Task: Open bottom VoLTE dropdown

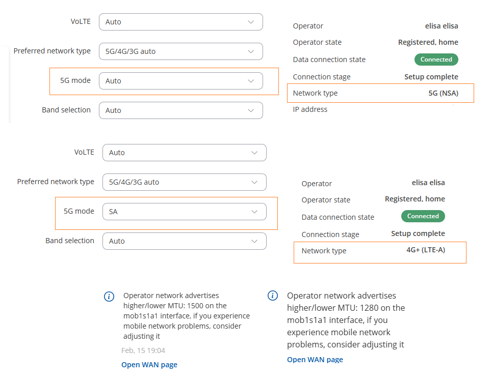Action: coord(184,153)
